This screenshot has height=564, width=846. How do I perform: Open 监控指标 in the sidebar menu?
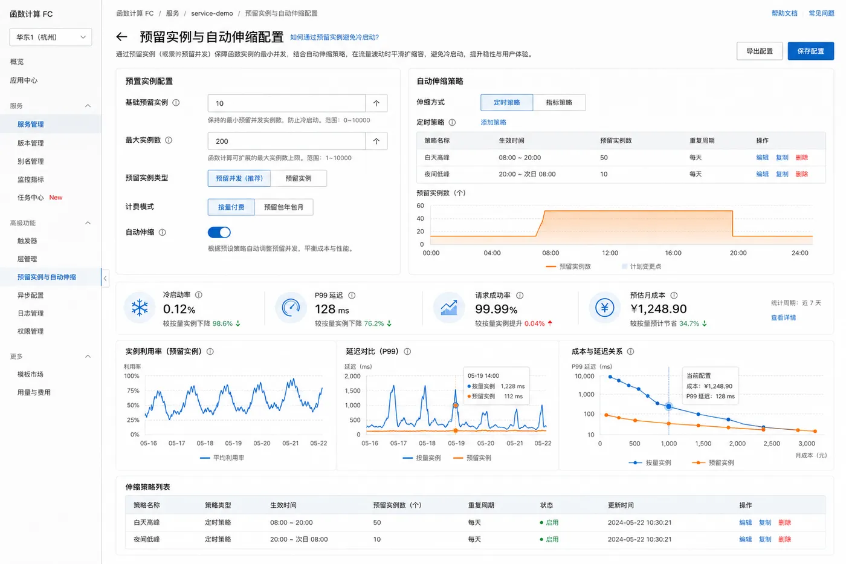(31, 180)
